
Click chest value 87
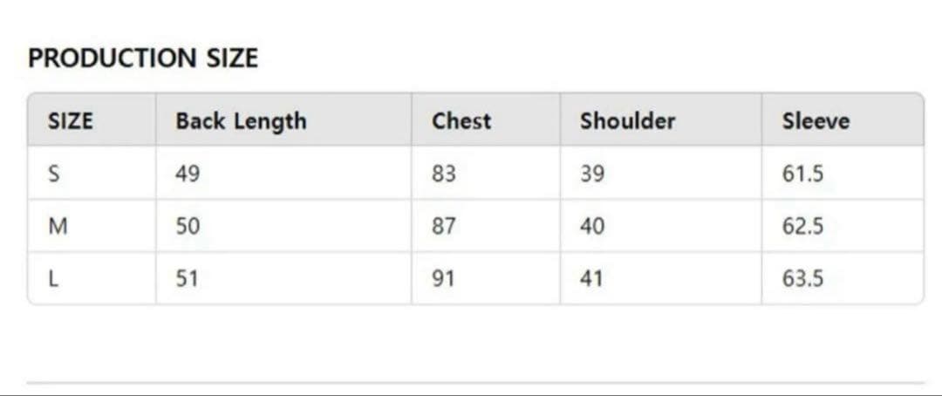[x=443, y=227]
